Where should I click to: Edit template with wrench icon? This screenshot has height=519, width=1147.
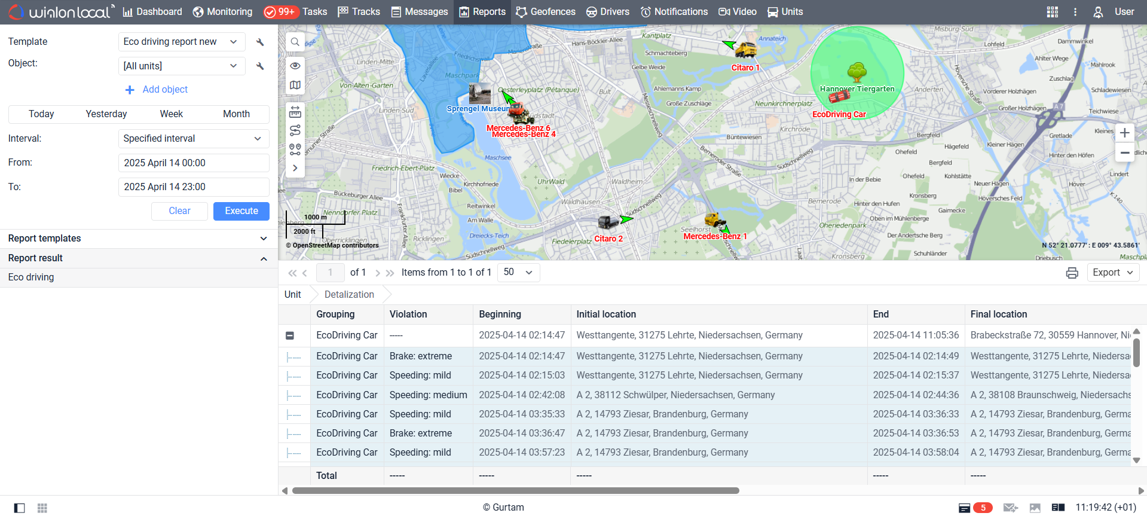tap(260, 42)
